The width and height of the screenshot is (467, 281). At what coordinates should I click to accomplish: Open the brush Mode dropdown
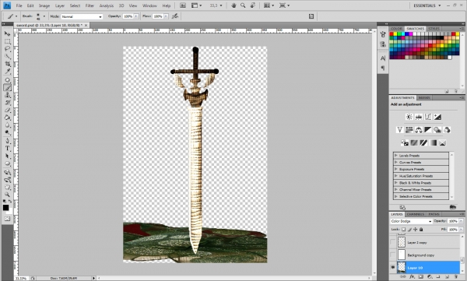[82, 16]
